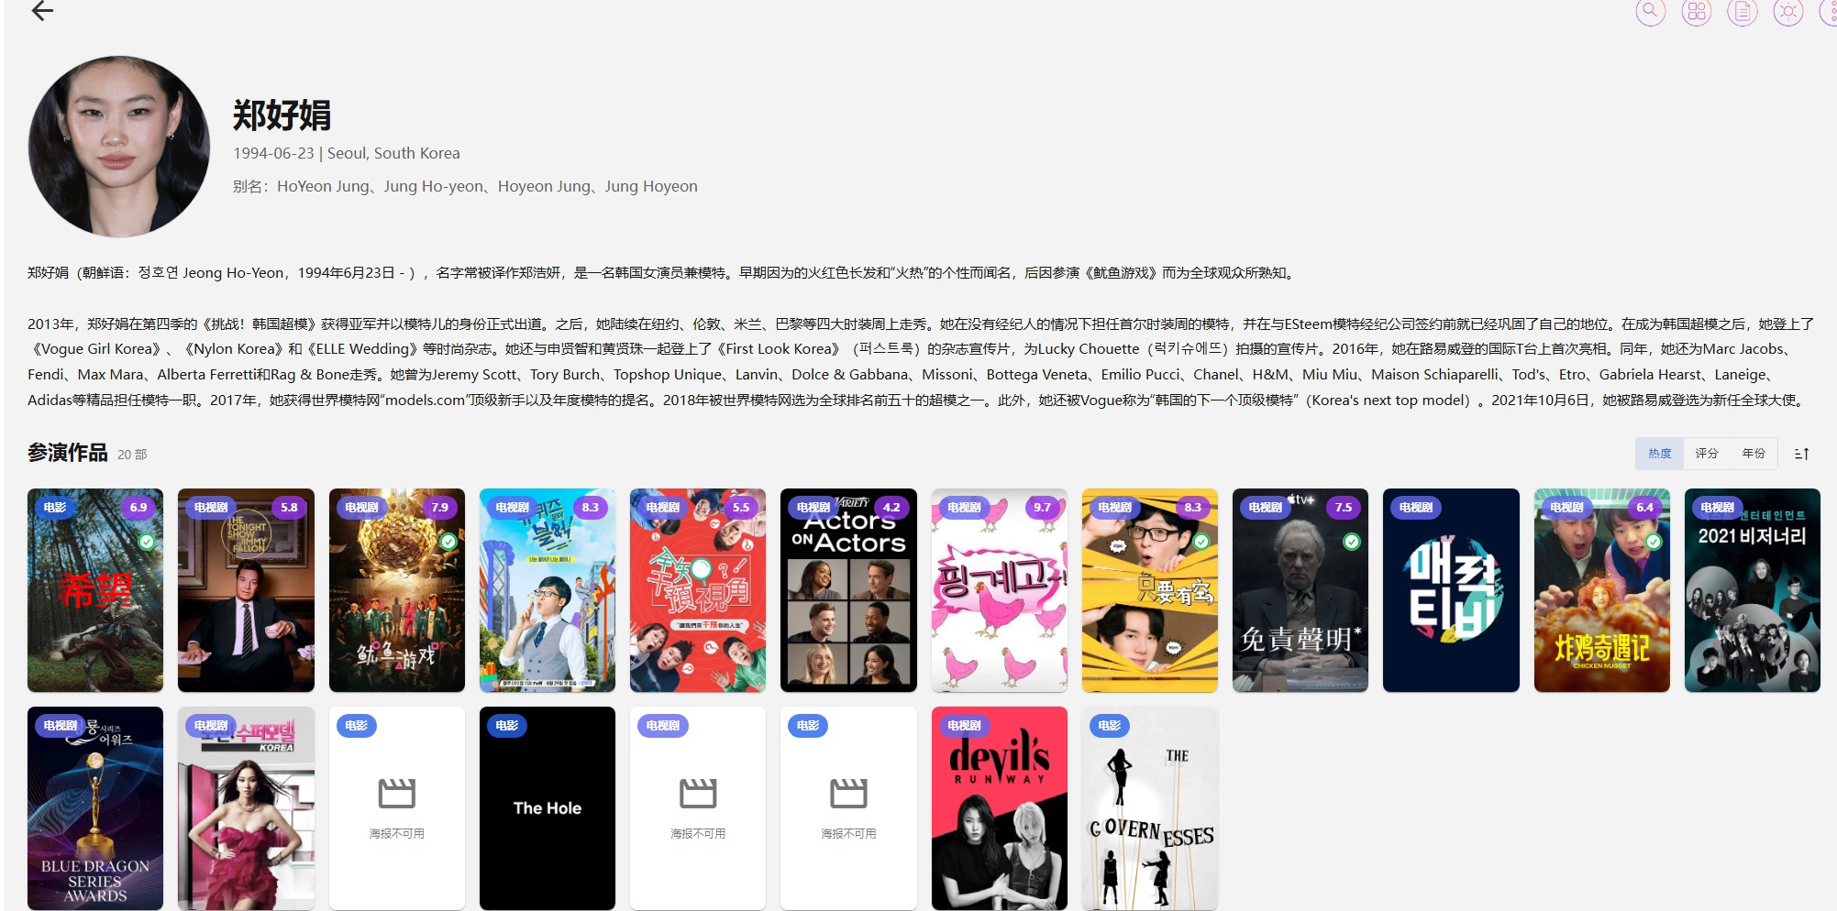Open Blue Dragon Series Awards poster

[95, 808]
